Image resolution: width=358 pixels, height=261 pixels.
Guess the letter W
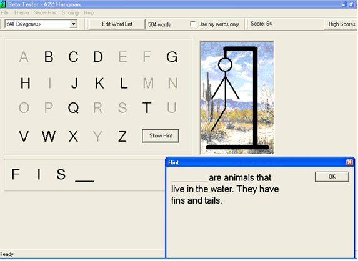pos(49,136)
